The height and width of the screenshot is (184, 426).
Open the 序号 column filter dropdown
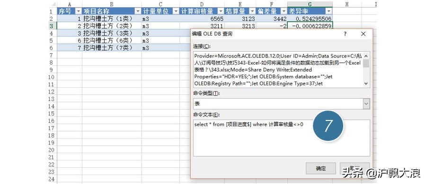78,11
